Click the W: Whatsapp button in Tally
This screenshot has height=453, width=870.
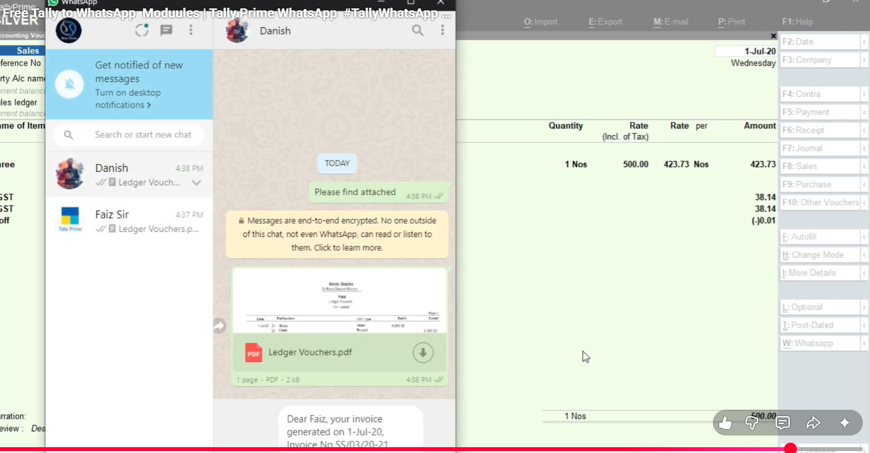coord(820,343)
